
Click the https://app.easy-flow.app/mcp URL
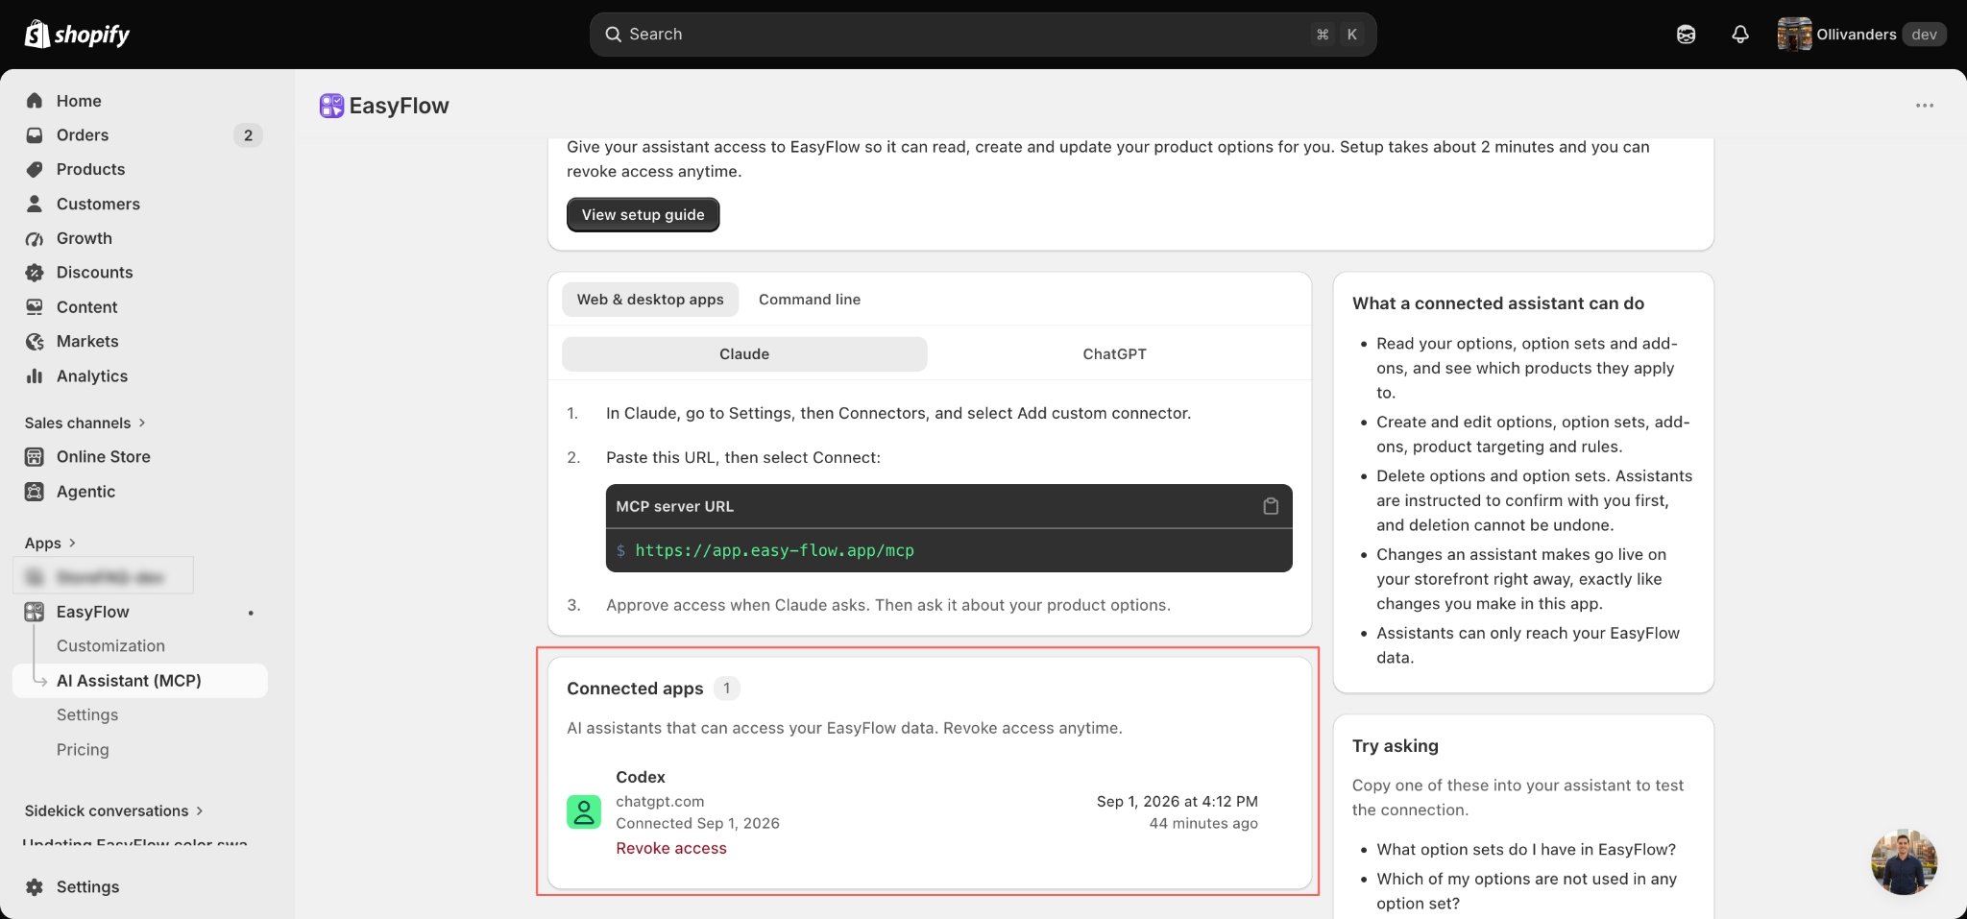click(x=774, y=550)
